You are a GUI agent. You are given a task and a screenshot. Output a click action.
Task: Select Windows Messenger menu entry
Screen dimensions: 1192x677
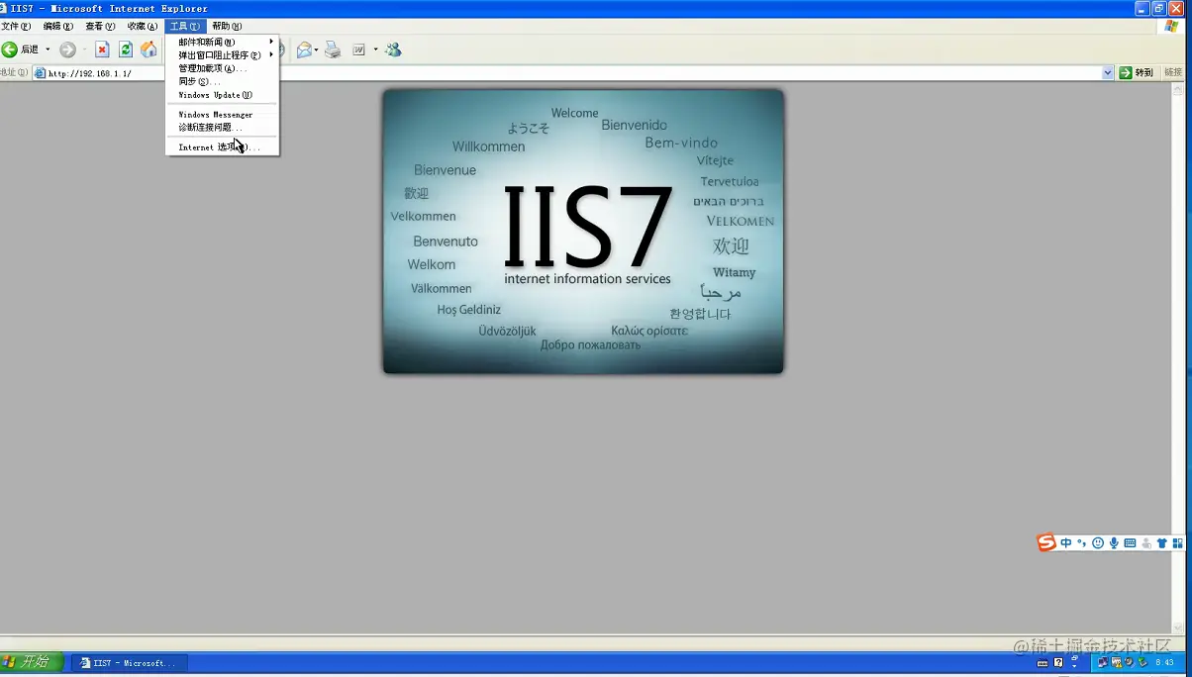pos(223,115)
